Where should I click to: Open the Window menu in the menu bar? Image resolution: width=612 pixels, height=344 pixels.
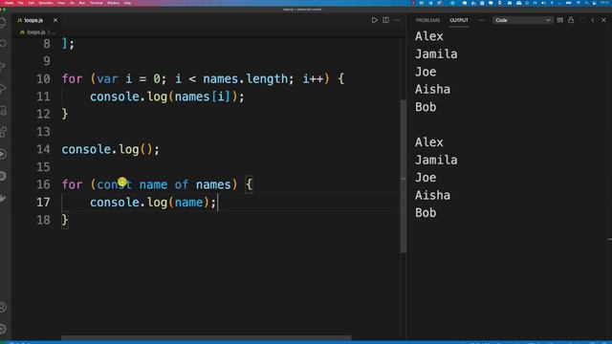click(x=113, y=3)
